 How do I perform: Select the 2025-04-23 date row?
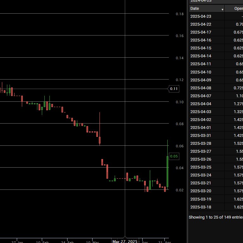tap(216, 16)
